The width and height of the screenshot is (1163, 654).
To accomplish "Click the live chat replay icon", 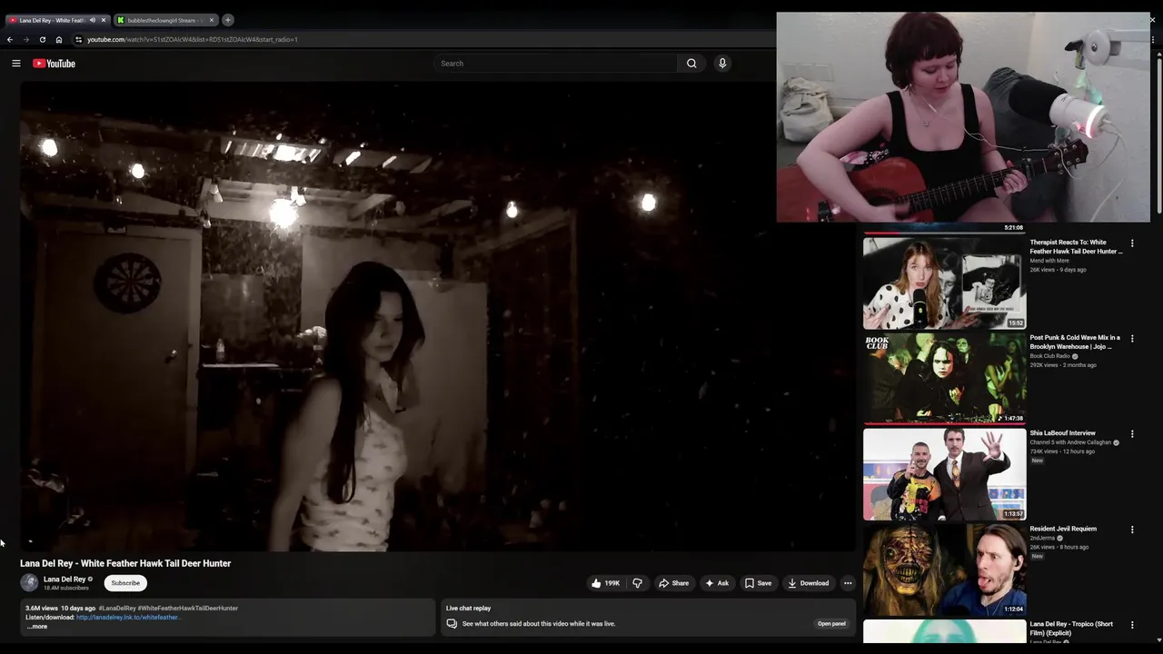I will (x=452, y=624).
